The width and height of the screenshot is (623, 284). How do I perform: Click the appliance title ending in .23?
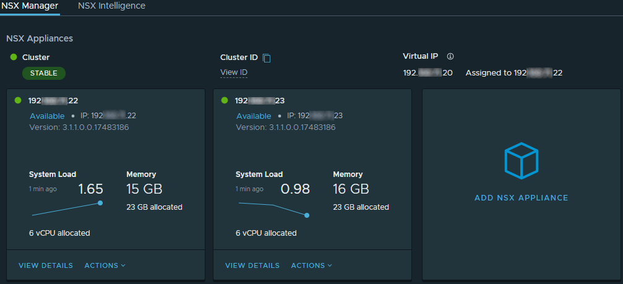(260, 101)
